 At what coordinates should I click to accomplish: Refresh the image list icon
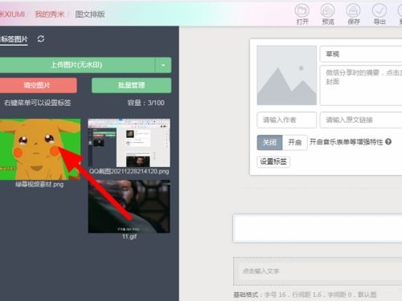pos(41,39)
